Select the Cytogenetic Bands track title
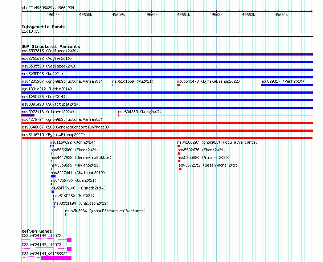323x262 pixels. click(43, 27)
